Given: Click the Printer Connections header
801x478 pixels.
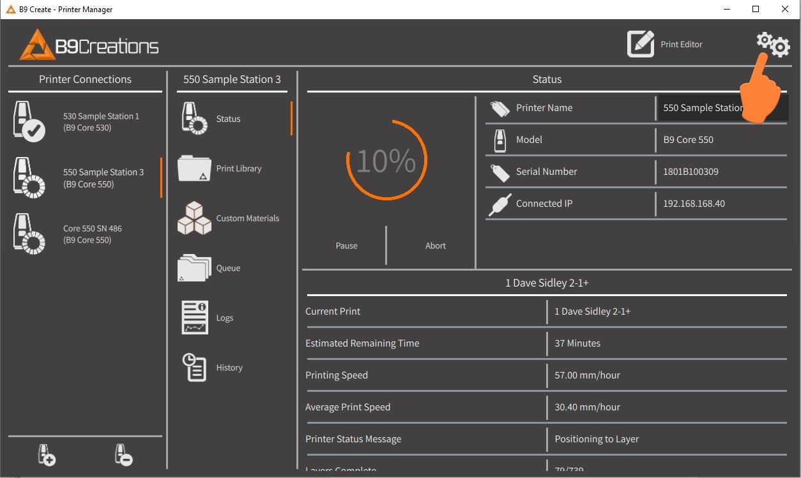Looking at the screenshot, I should [85, 79].
